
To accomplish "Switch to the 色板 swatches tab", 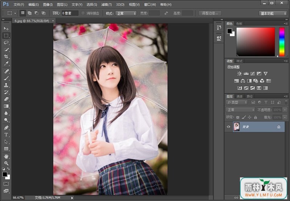I will (x=239, y=24).
